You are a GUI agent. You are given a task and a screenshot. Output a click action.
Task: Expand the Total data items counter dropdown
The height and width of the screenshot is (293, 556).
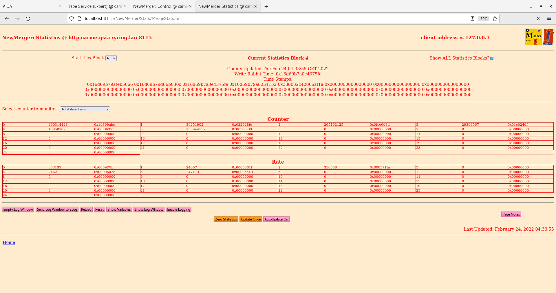point(85,109)
